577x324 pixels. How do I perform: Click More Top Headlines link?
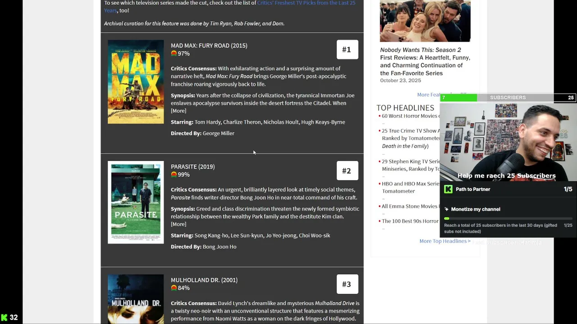(x=445, y=241)
